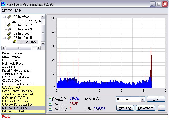The width and height of the screenshot is (169, 120).
Task: Select IDE Interface 2 label
Action: (x=22, y=25)
